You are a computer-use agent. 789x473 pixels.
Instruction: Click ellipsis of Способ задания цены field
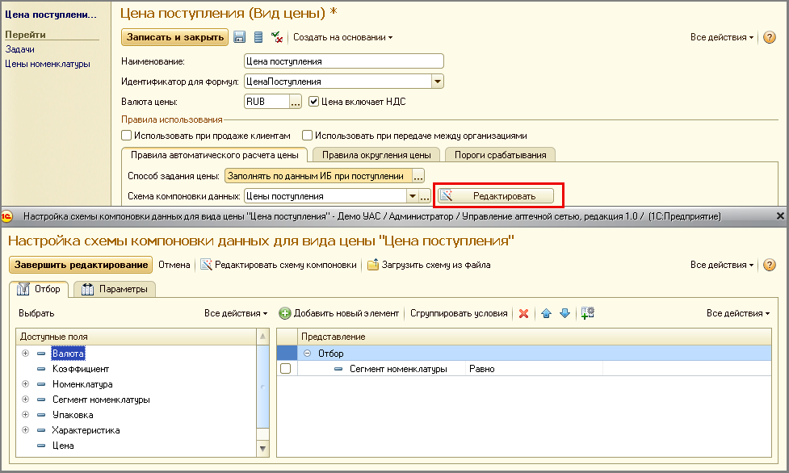pyautogui.click(x=418, y=176)
